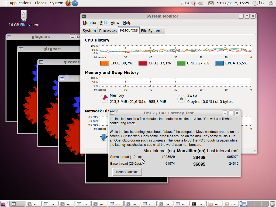Click the Max Jitter value 28469
This screenshot has width=276, height=207.
pyautogui.click(x=199, y=157)
